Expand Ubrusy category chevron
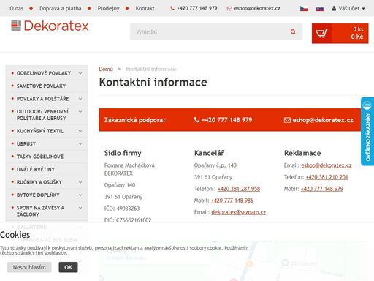This screenshot has height=281, width=374. click(80, 143)
